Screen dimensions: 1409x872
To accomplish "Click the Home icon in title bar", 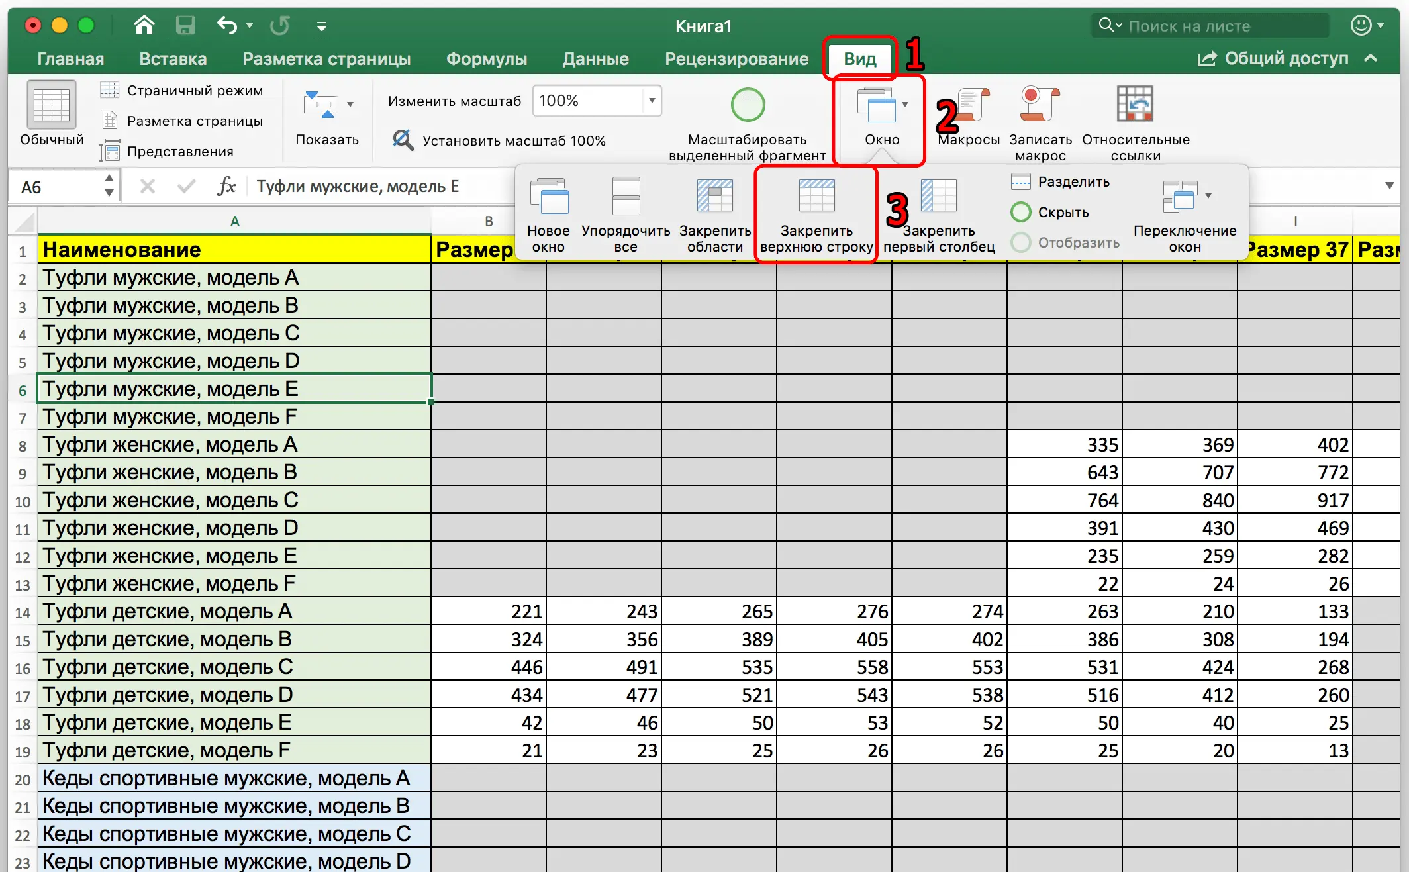I will pyautogui.click(x=144, y=26).
